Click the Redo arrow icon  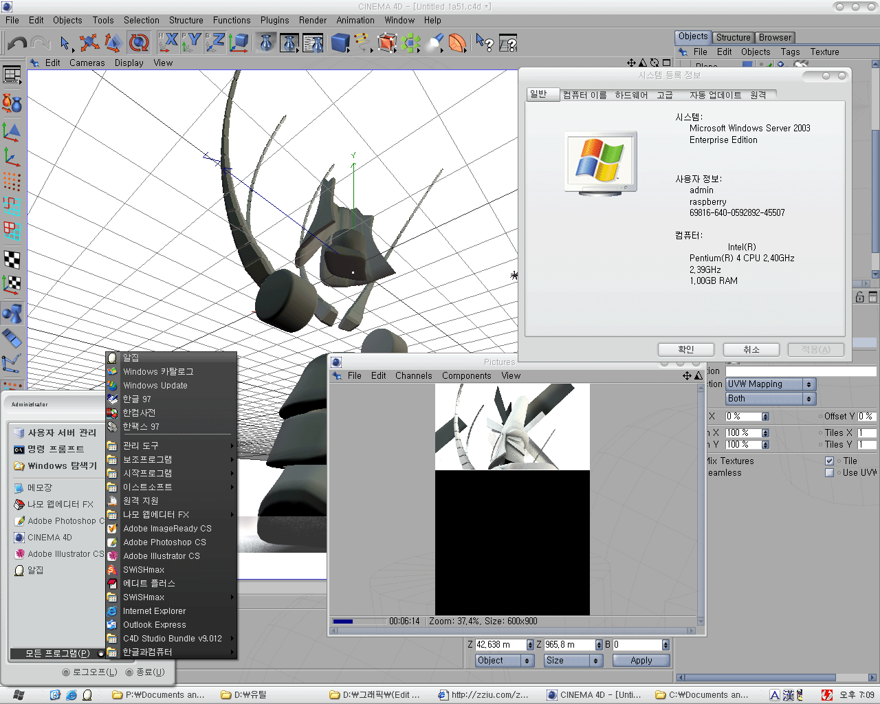[x=41, y=43]
